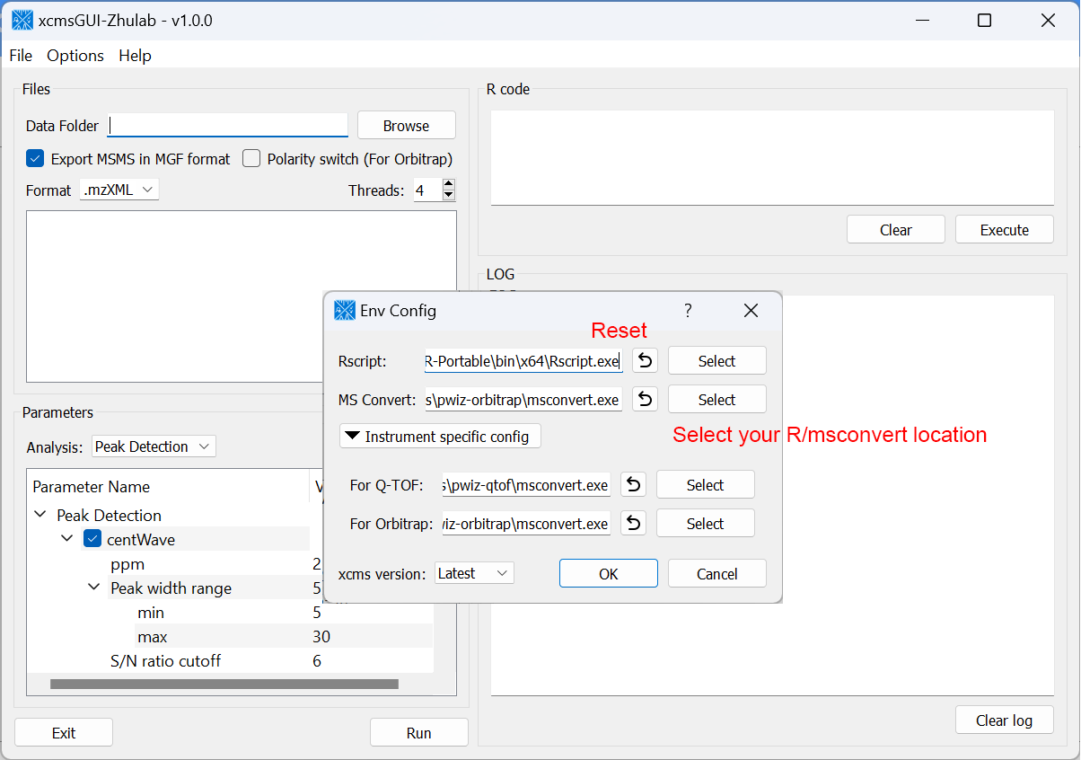Click inside the R code text area

coord(772,157)
